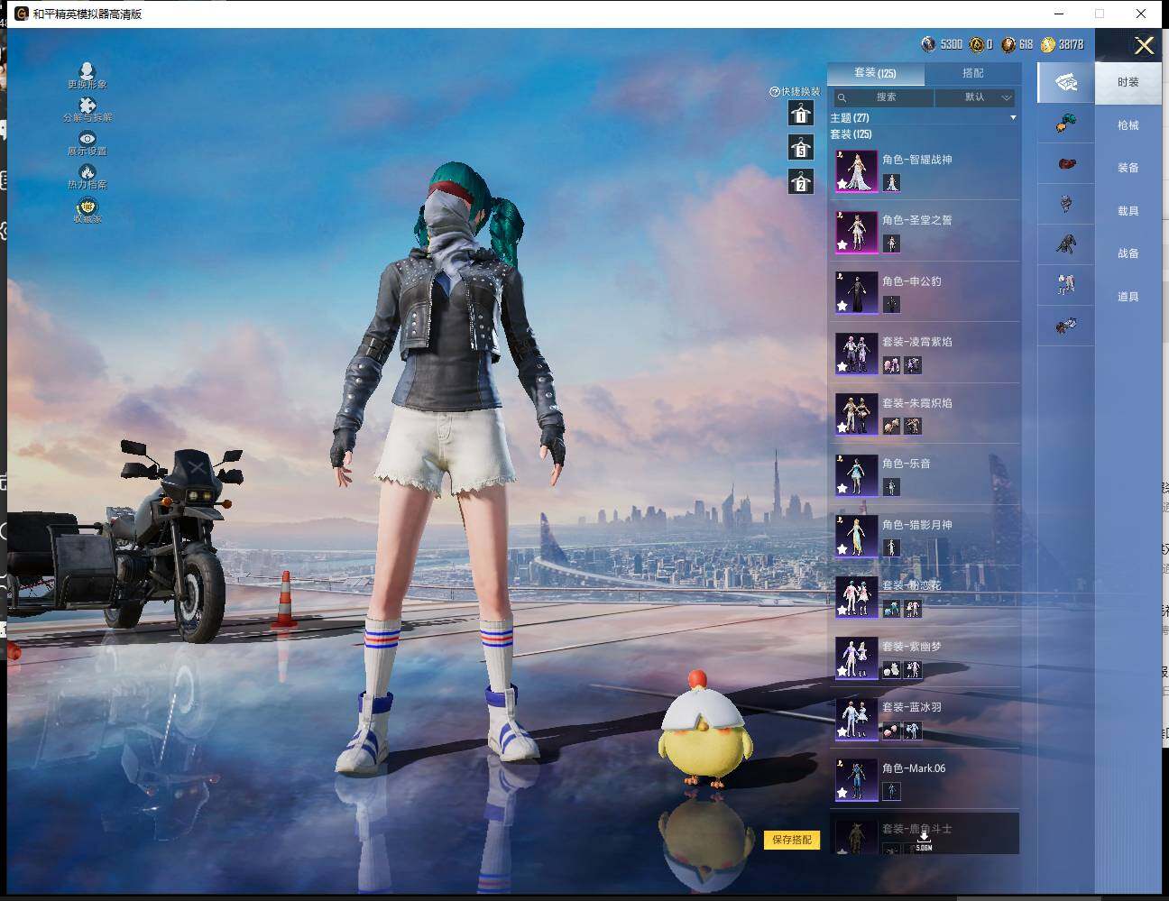Close the wardrobe with the X button

click(1144, 46)
